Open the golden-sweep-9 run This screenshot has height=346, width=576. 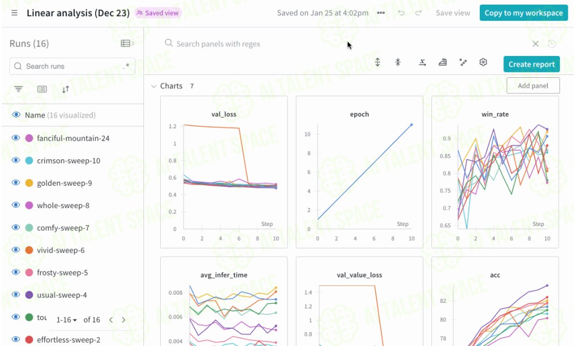65,183
